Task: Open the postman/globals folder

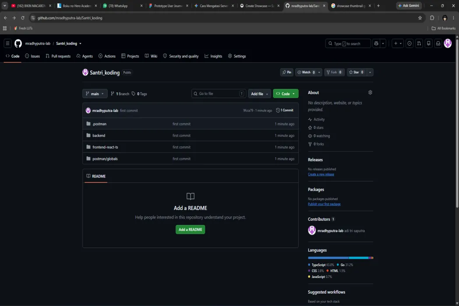Action: tap(105, 159)
